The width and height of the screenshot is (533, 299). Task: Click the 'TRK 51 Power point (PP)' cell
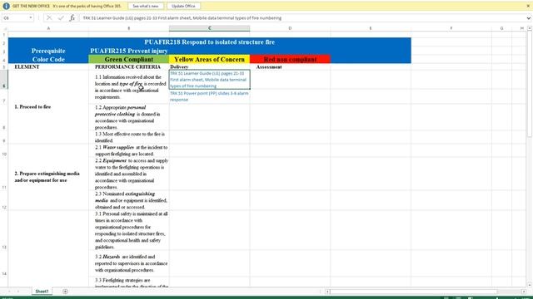click(x=209, y=96)
